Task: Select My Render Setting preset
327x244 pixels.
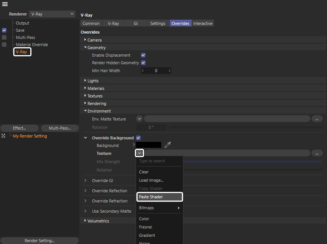Action: [x=30, y=136]
